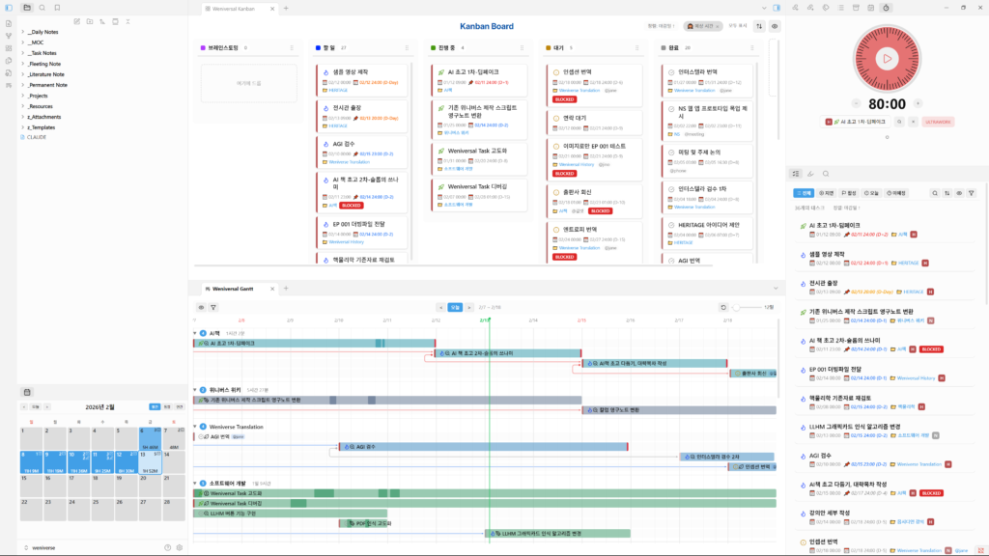
Task: Start the 80:00 pomodoro timer
Action: click(887, 58)
